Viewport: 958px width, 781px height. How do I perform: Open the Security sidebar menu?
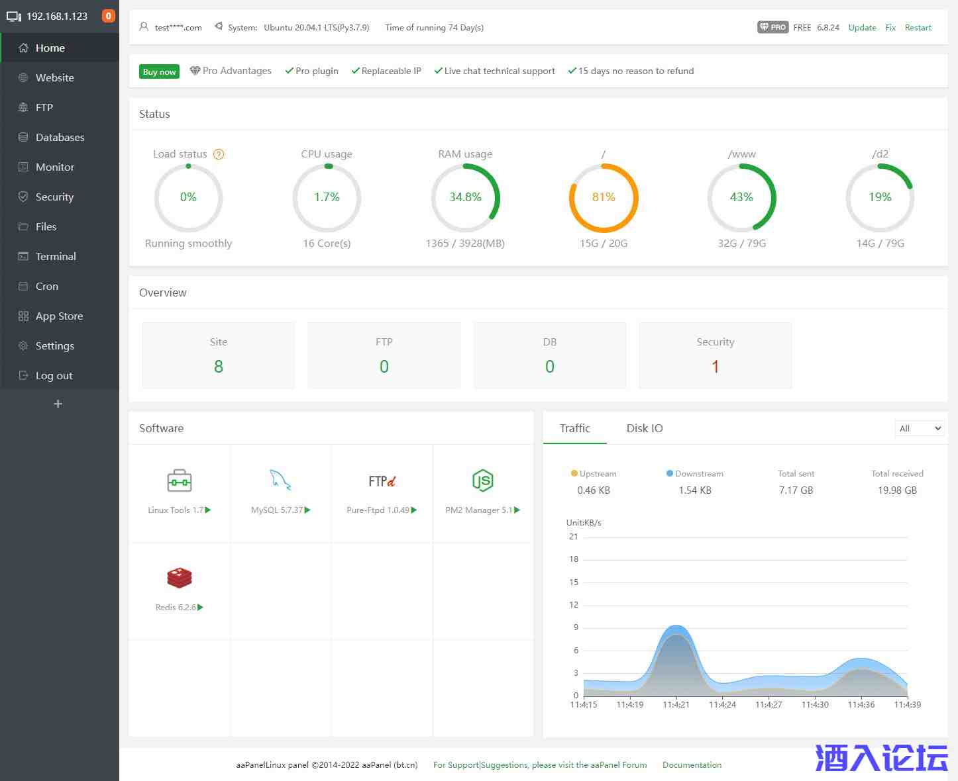54,197
